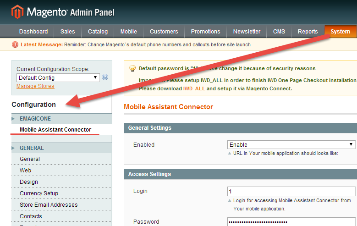Click the 'Current Configuration Scope:' label
The image size is (357, 226).
click(x=53, y=69)
